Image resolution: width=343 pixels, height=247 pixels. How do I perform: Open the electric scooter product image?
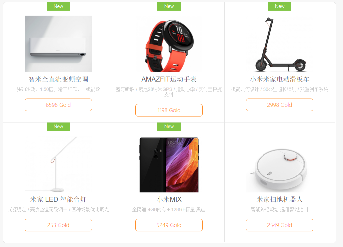pos(280,44)
